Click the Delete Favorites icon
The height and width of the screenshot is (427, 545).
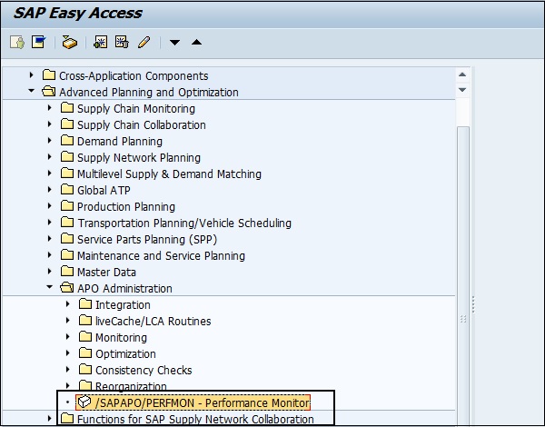click(x=122, y=43)
